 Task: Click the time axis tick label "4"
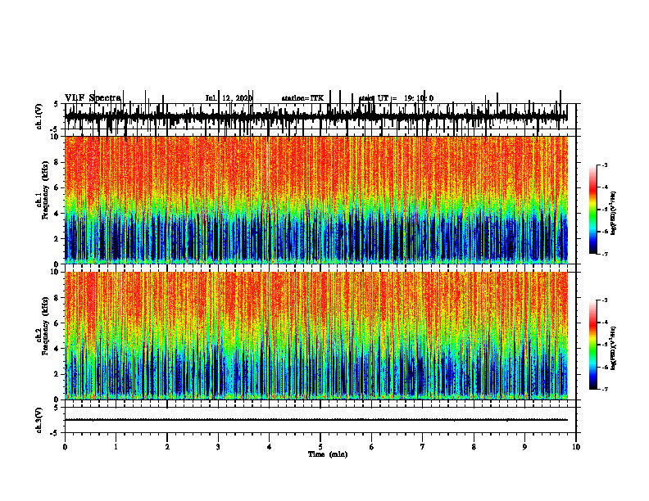(270, 447)
